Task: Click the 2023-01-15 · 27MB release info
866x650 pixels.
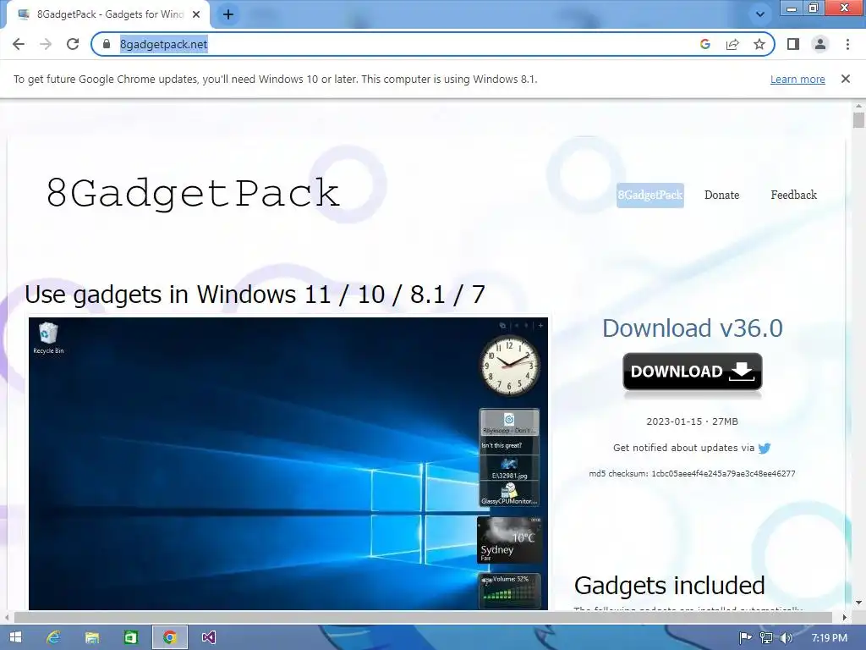Action: [x=692, y=421]
